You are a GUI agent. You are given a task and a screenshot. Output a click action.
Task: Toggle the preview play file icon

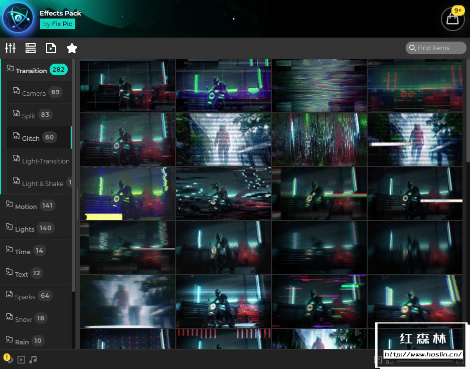pos(51,48)
